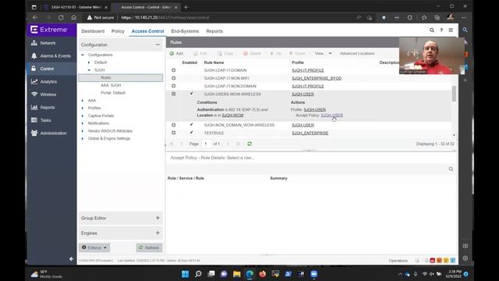Select the Access Control tab
499x281 pixels.
pos(147,31)
